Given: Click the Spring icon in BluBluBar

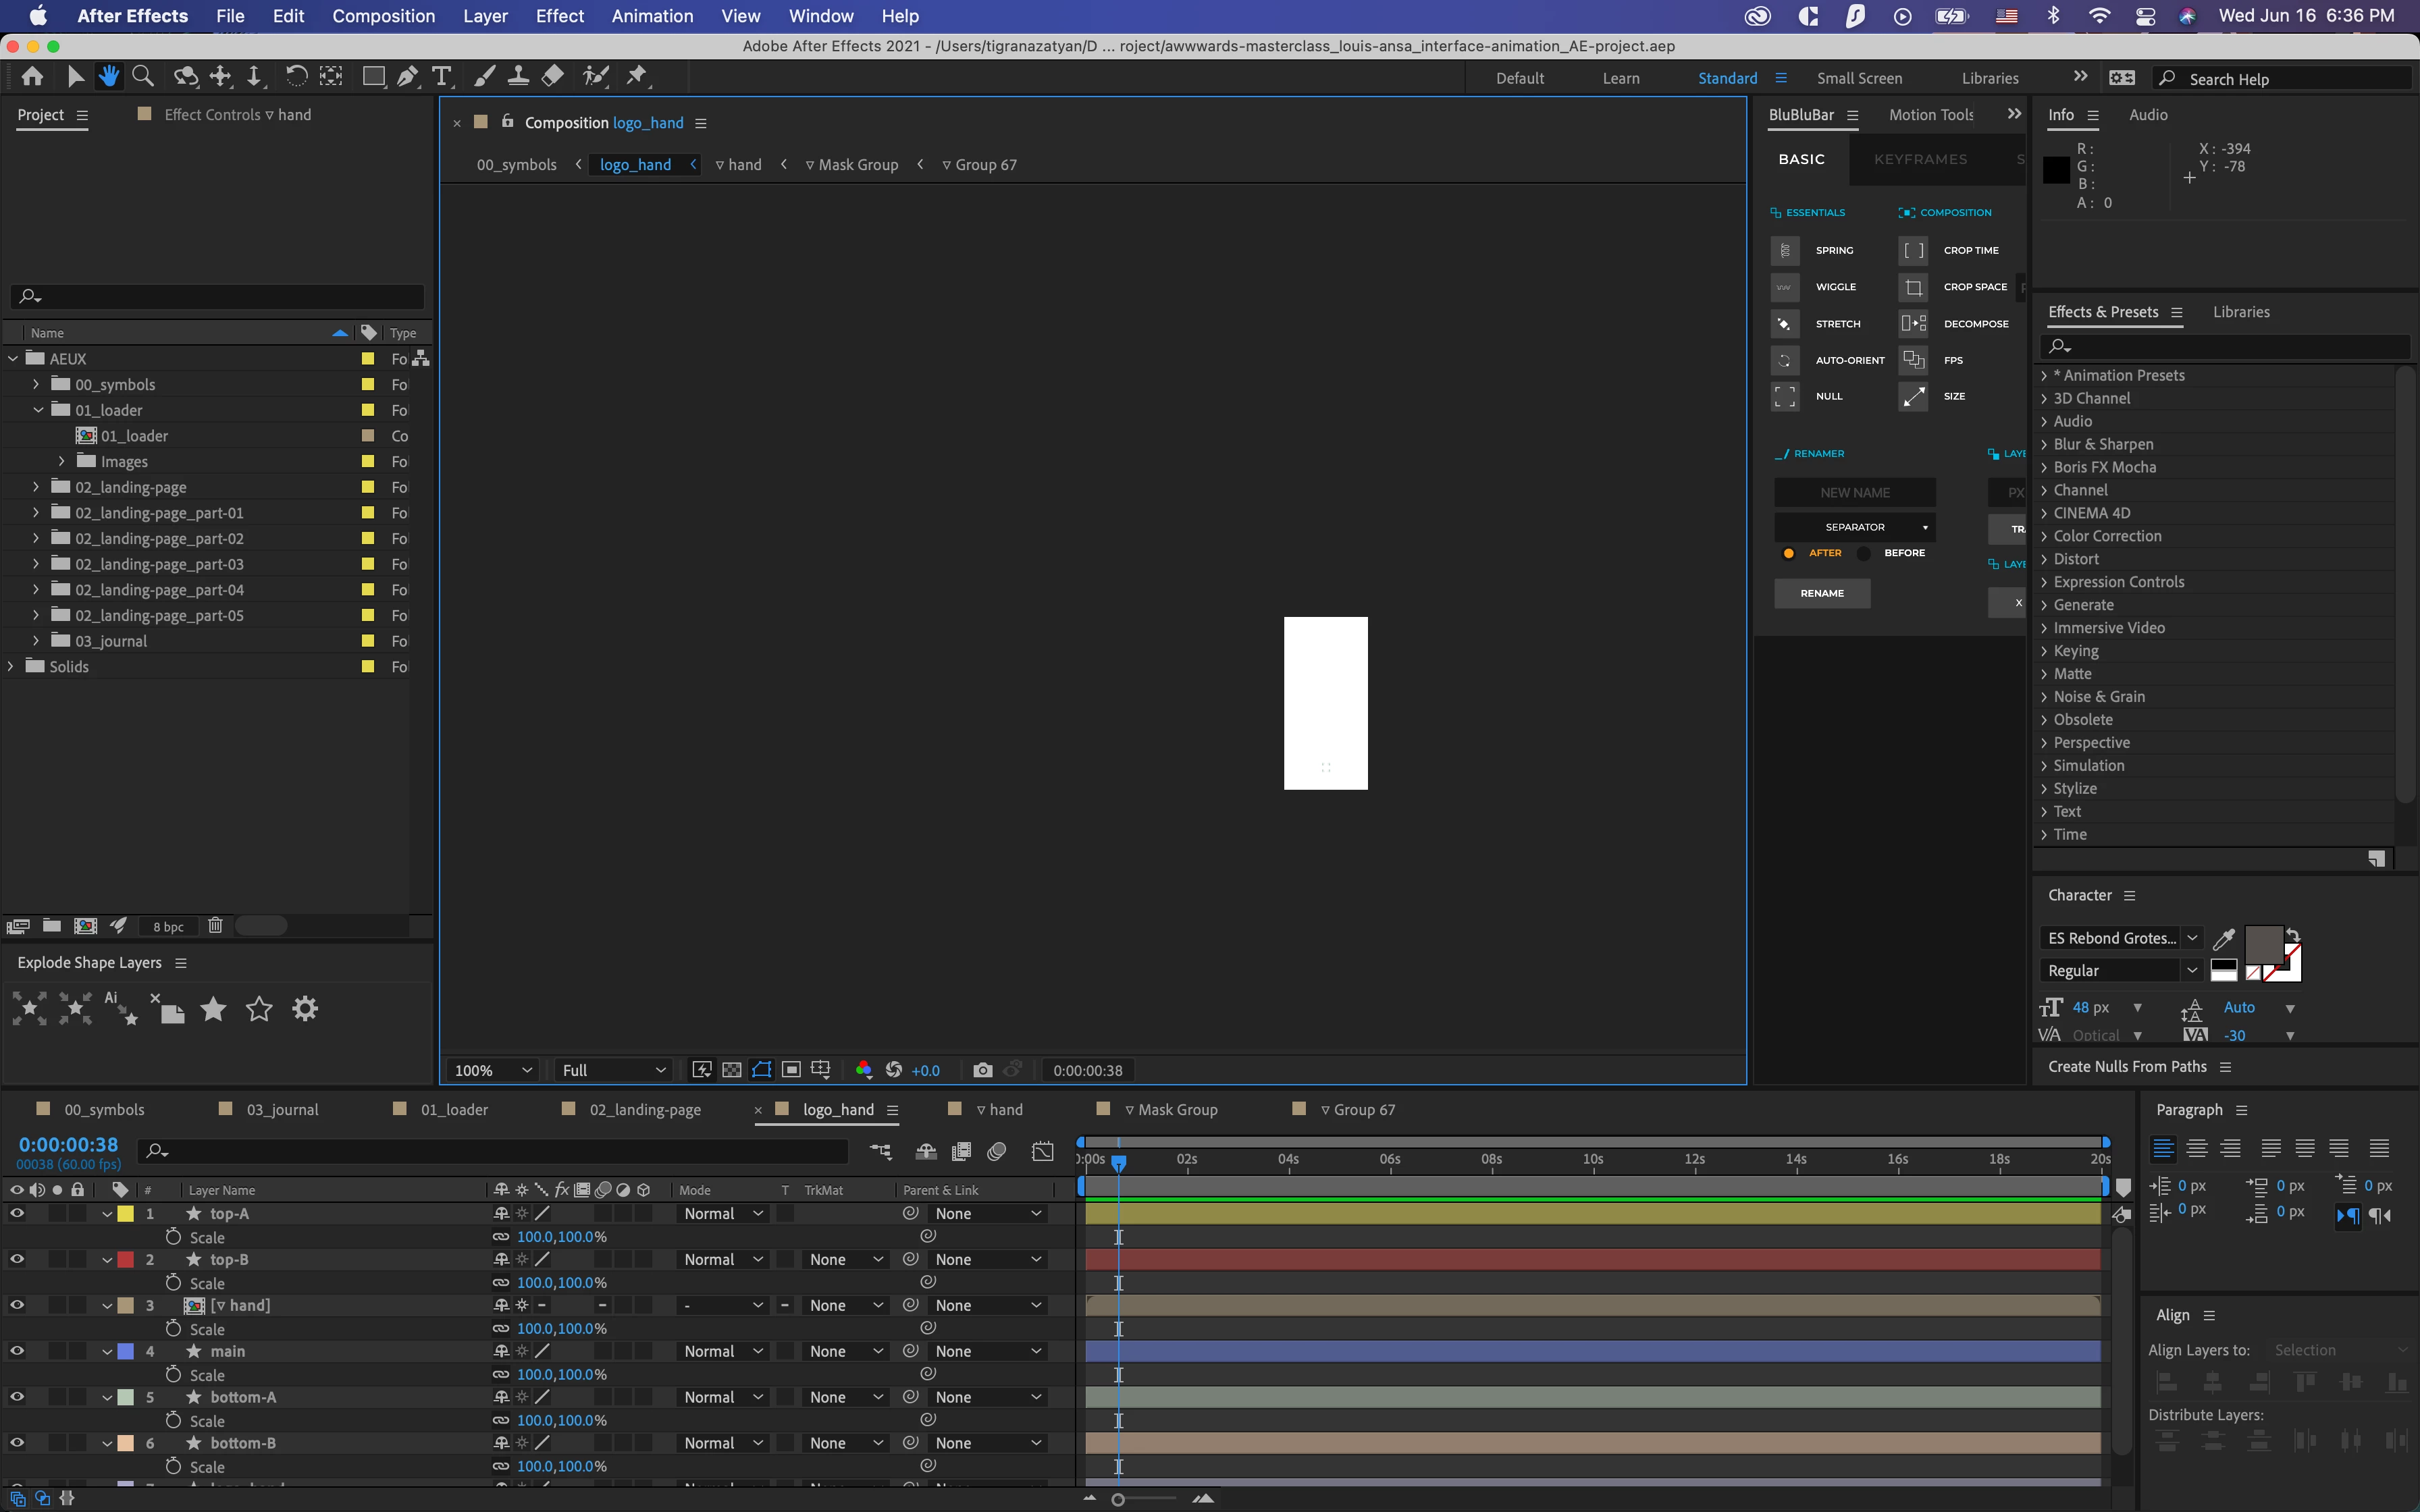Looking at the screenshot, I should (x=1785, y=250).
